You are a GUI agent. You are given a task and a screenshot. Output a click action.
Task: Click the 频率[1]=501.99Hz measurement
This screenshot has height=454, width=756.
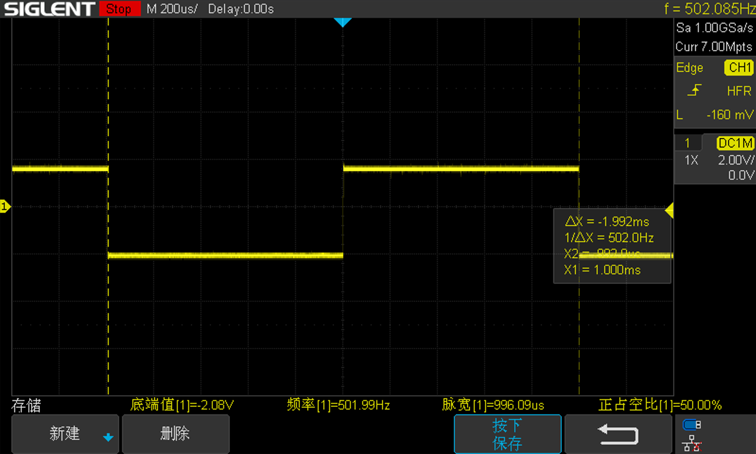coord(338,404)
